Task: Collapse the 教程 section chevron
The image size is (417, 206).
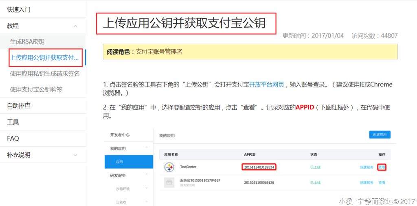Action: click(75, 26)
